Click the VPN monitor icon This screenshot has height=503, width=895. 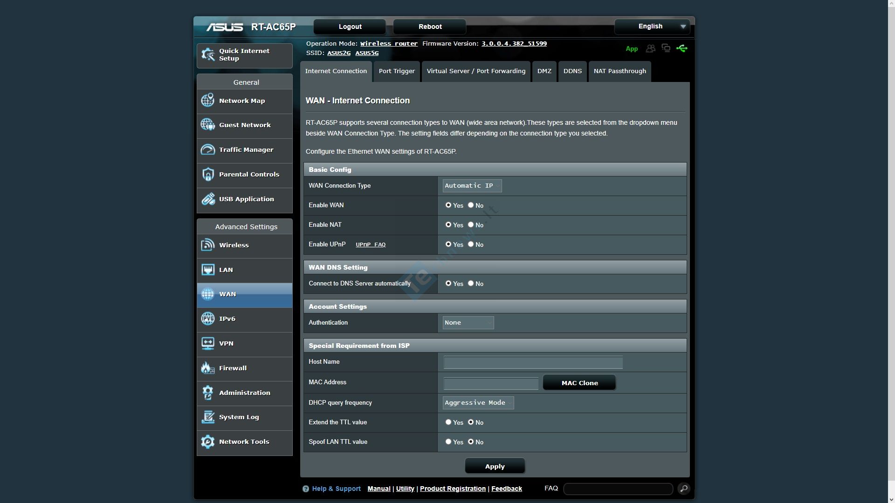coord(208,343)
